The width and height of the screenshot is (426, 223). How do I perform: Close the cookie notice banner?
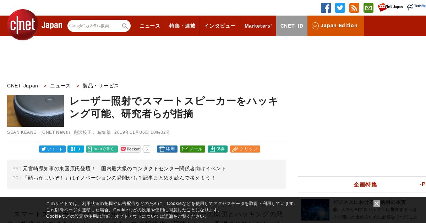[377, 204]
